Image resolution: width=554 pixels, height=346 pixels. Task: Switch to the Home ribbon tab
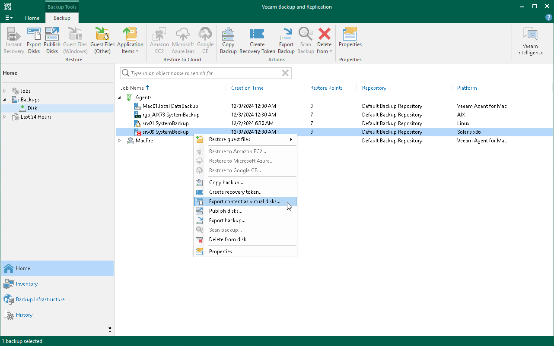point(32,18)
